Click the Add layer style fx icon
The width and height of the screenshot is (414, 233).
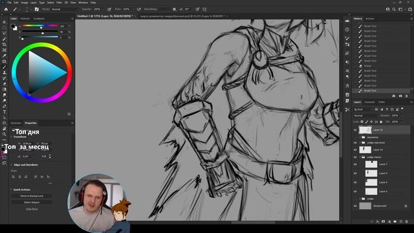point(378,221)
